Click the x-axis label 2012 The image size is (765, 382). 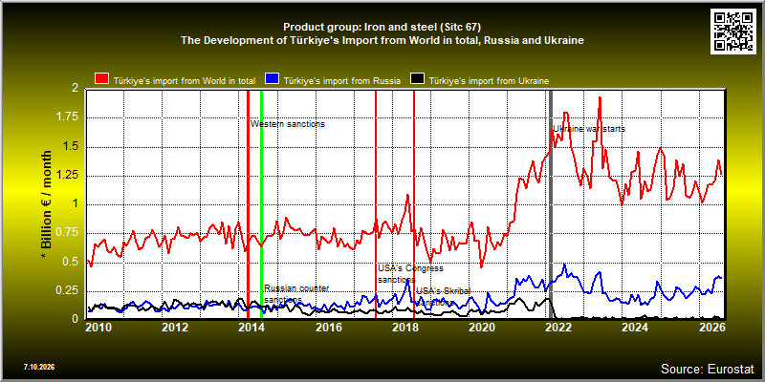175,327
